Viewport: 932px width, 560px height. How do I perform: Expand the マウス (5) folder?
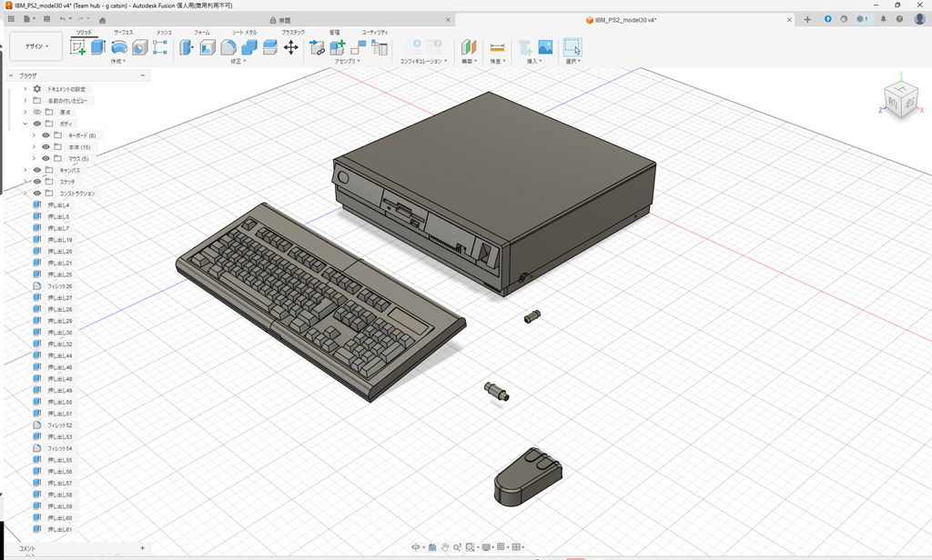[34, 159]
